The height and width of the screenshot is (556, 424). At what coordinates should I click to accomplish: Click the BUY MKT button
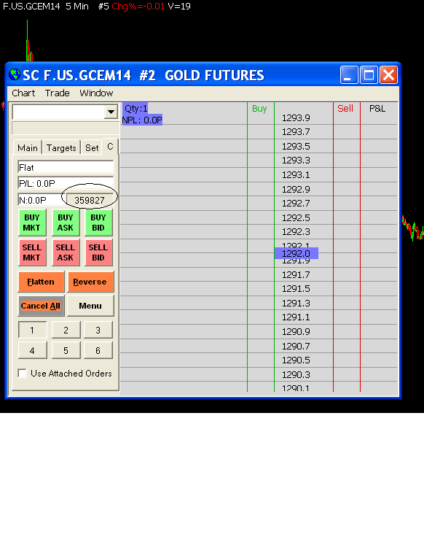pyautogui.click(x=32, y=223)
